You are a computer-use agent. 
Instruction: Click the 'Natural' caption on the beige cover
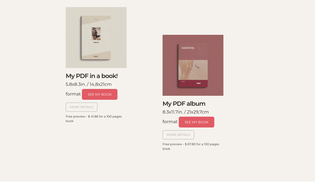point(96,42)
